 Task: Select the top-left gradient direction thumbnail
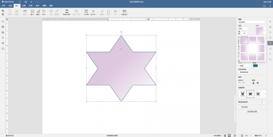coord(244,40)
